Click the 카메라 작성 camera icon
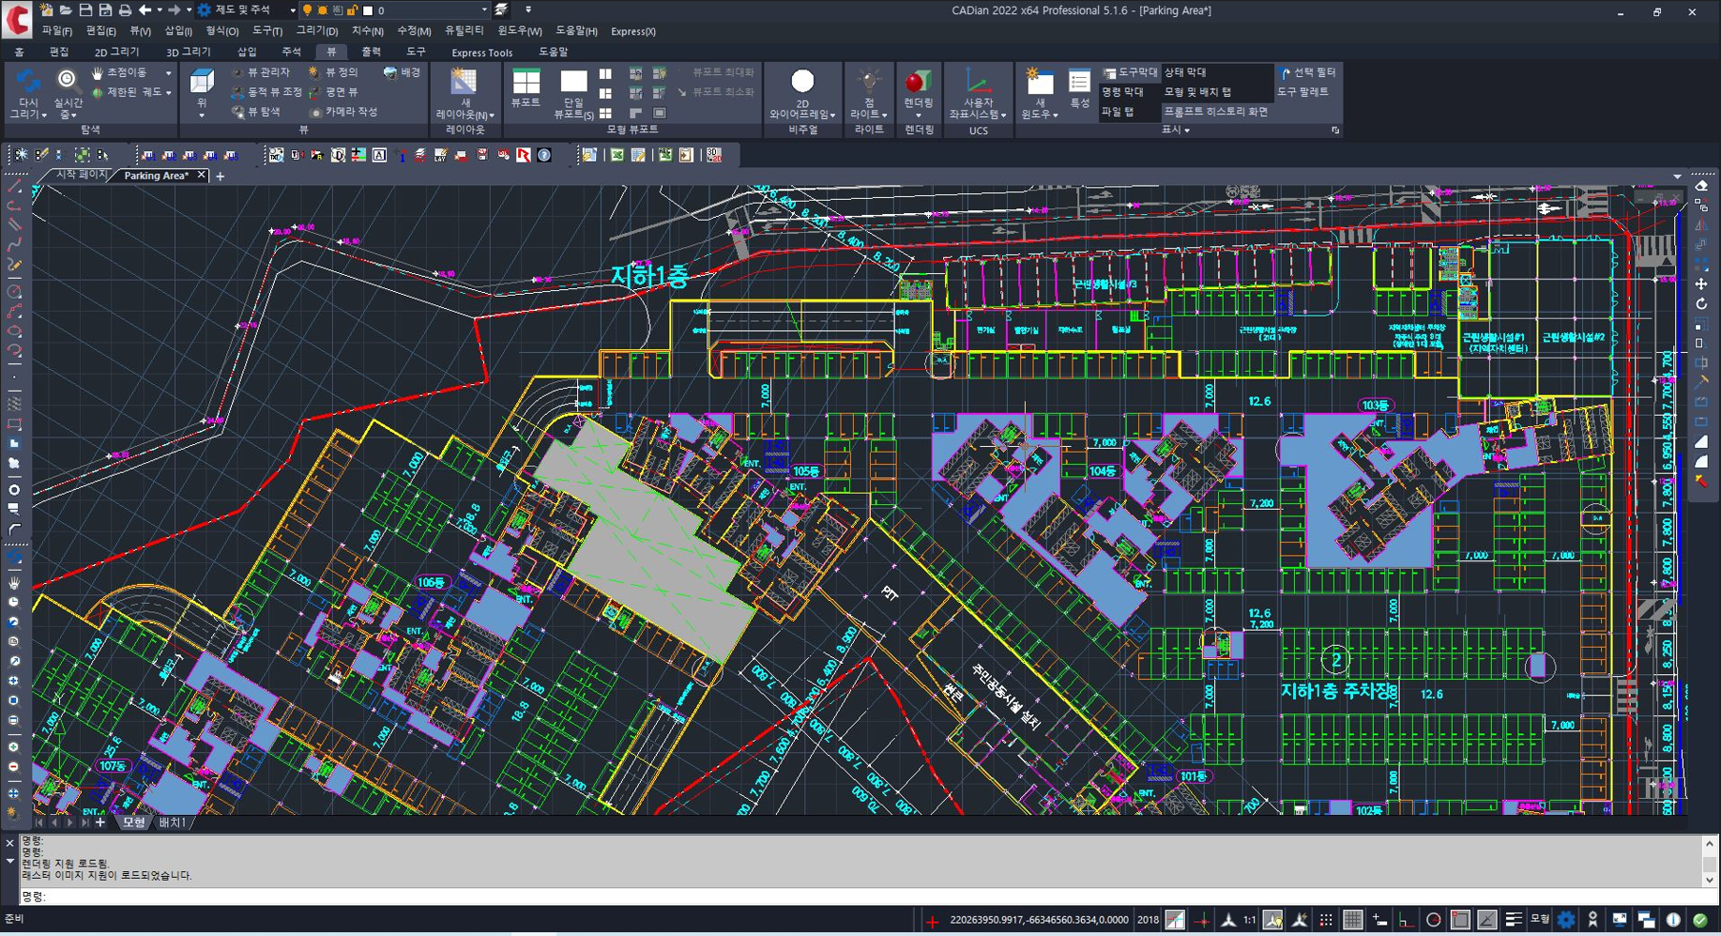The height and width of the screenshot is (936, 1721). click(x=343, y=112)
